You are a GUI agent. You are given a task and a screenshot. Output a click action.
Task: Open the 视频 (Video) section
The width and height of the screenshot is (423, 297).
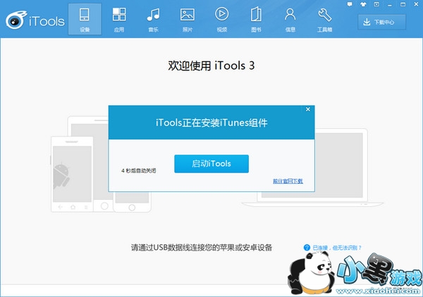coord(222,19)
